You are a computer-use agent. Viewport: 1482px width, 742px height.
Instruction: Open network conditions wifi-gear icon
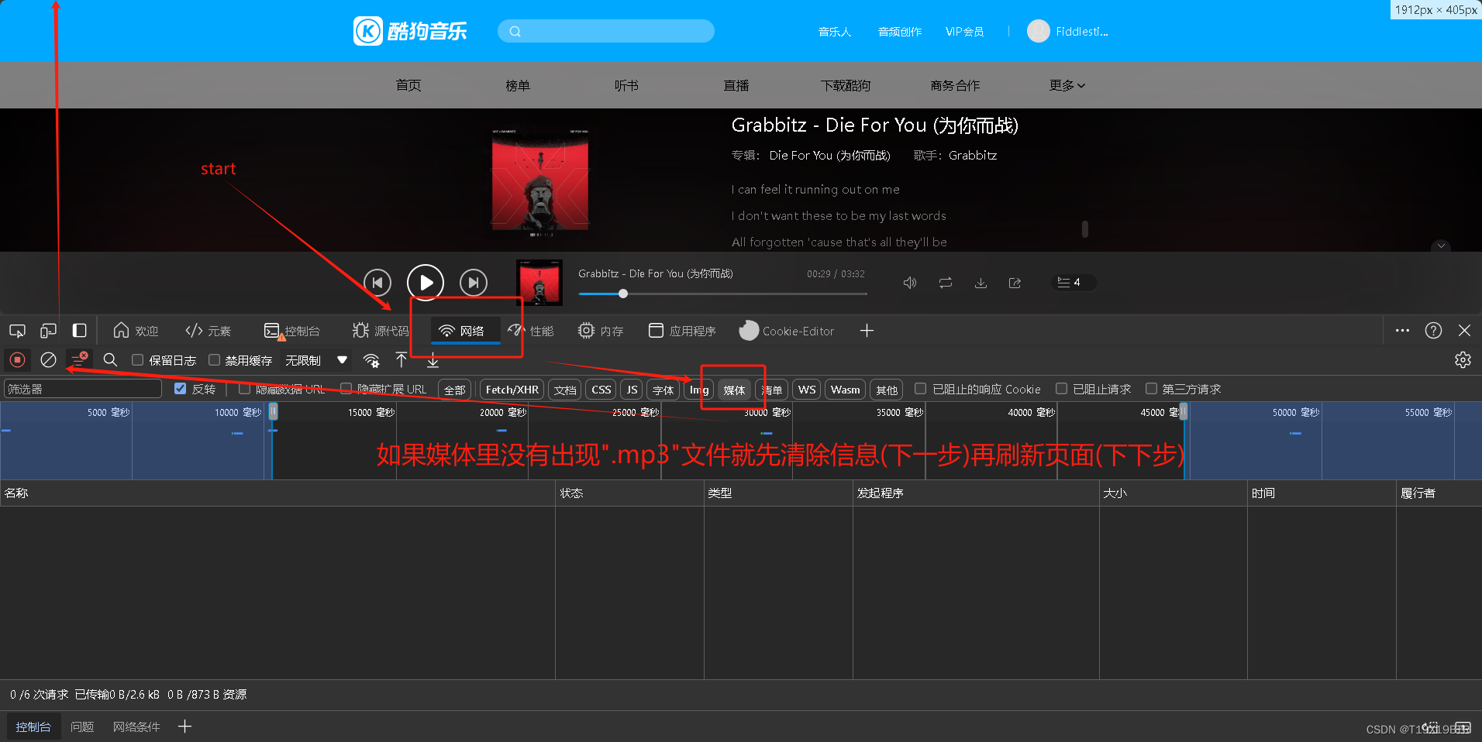[x=371, y=360]
